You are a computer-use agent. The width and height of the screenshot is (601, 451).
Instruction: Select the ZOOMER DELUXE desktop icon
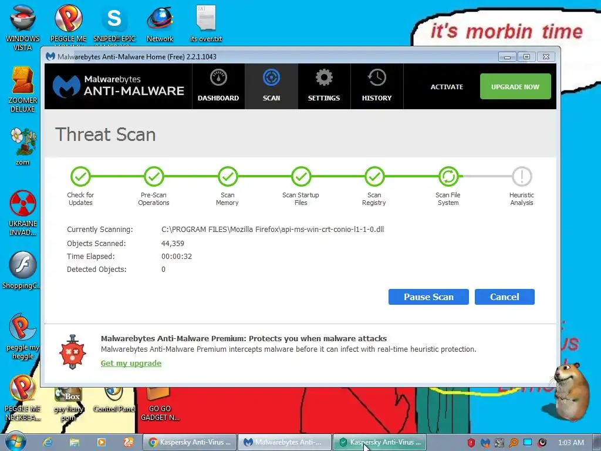pos(23,90)
